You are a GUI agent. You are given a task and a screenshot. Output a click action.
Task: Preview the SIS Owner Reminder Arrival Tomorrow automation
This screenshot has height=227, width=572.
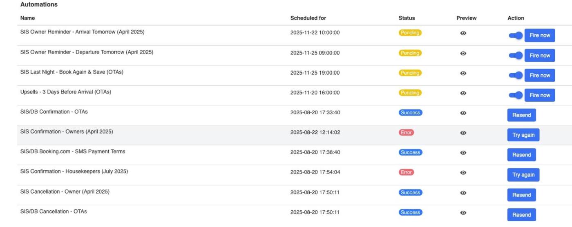click(463, 33)
